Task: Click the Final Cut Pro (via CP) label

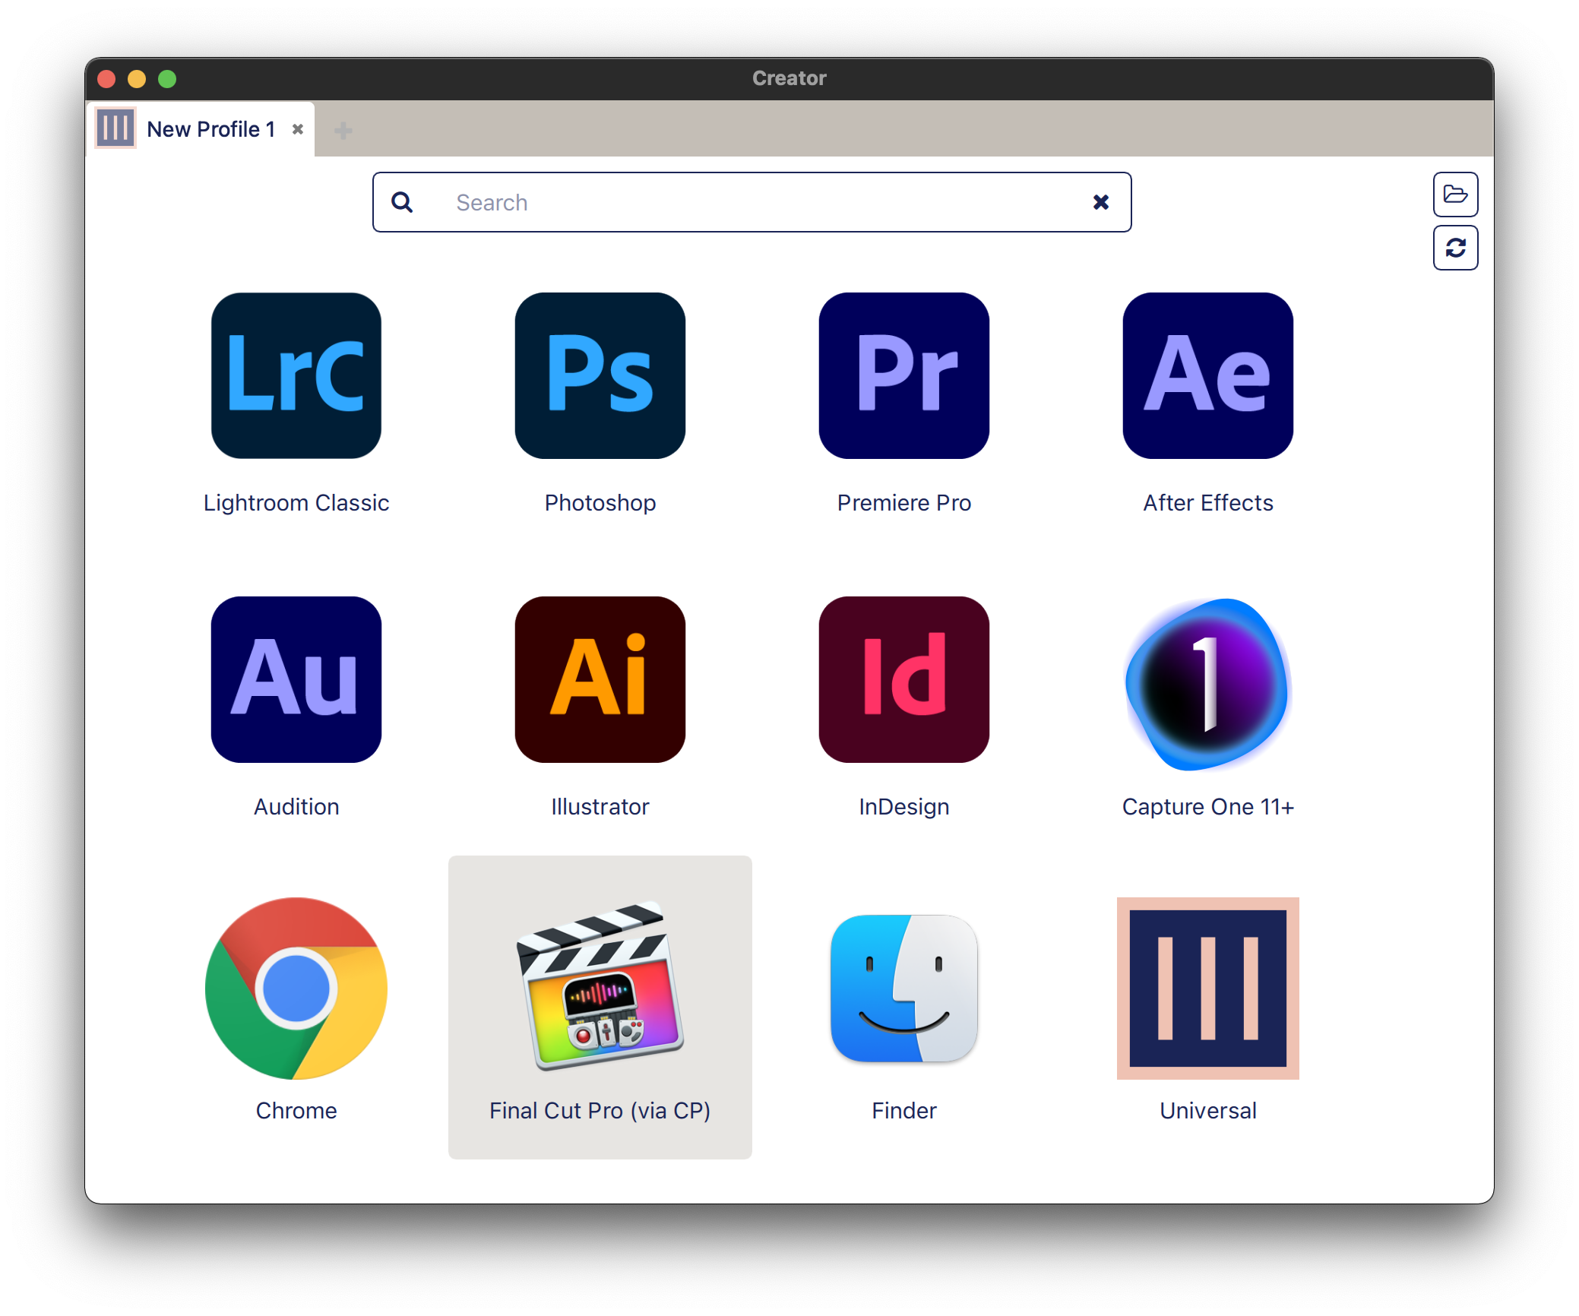Action: [x=600, y=1111]
